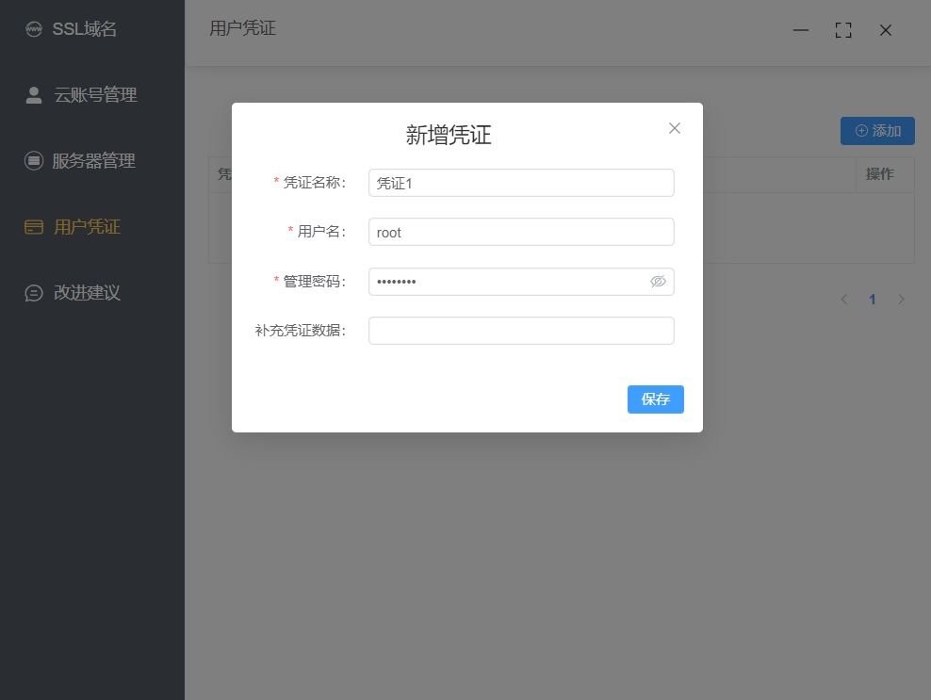This screenshot has height=700, width=931.
Task: Click the 云账号管理 person icon
Action: [x=34, y=95]
